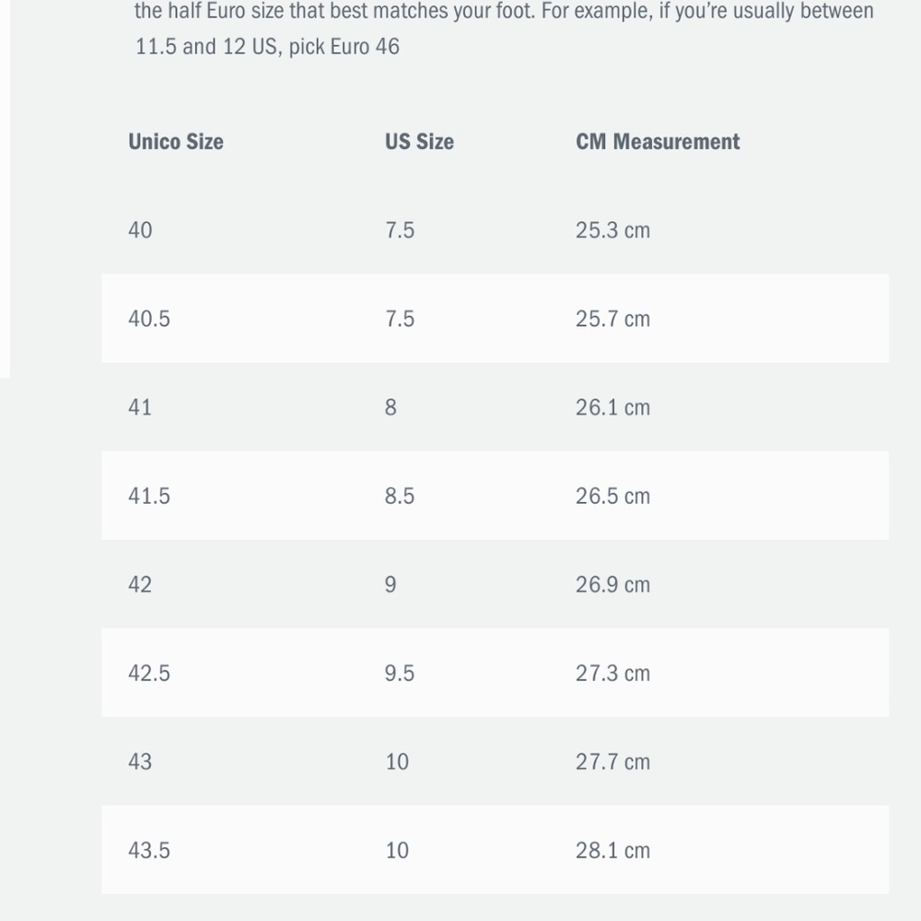Click Unico size 42 cell
This screenshot has width=921, height=921.
pos(141,585)
